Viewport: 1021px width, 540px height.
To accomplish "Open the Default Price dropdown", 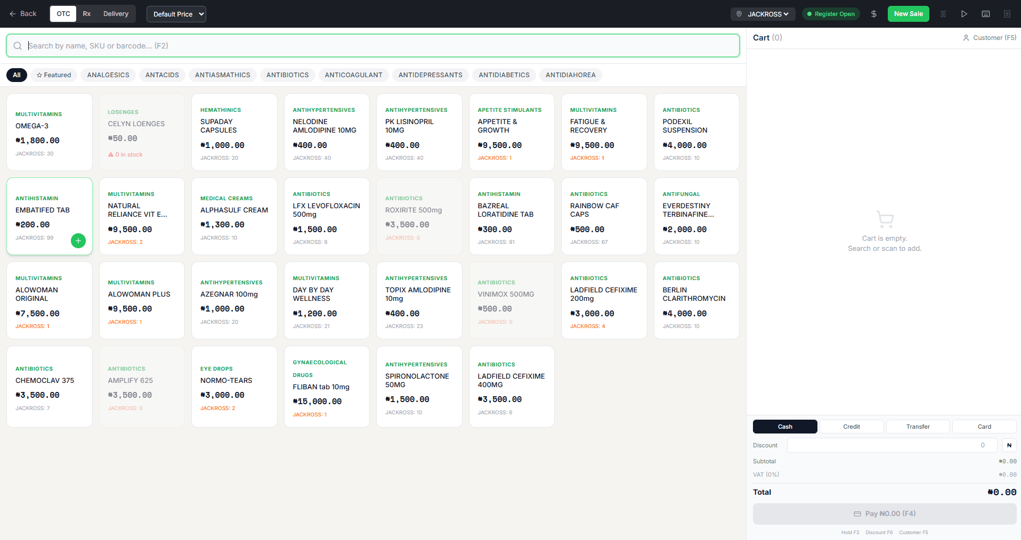I will (x=176, y=14).
